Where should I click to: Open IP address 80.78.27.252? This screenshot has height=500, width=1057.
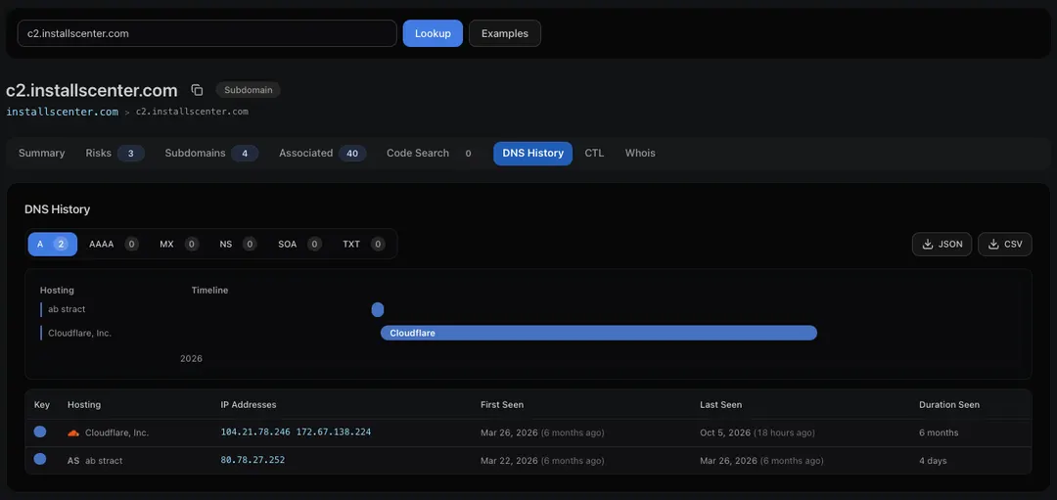pos(253,460)
